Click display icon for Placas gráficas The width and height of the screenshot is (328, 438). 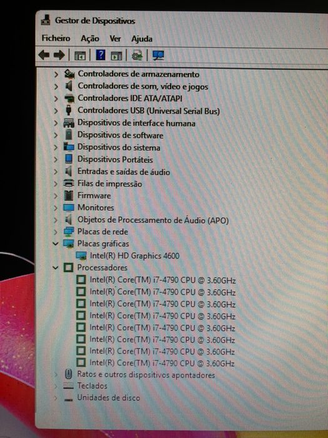point(69,243)
